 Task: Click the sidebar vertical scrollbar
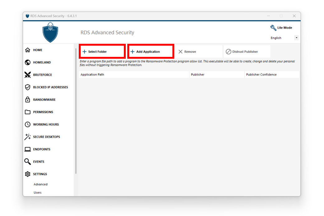pyautogui.click(x=76, y=111)
